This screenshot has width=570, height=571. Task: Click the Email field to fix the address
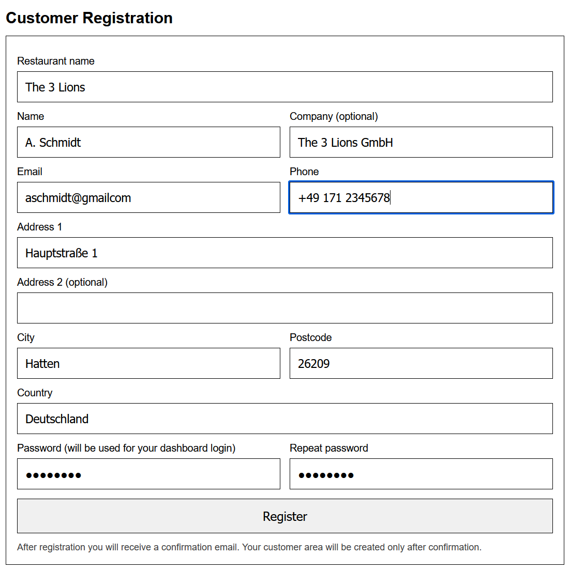[x=148, y=197]
